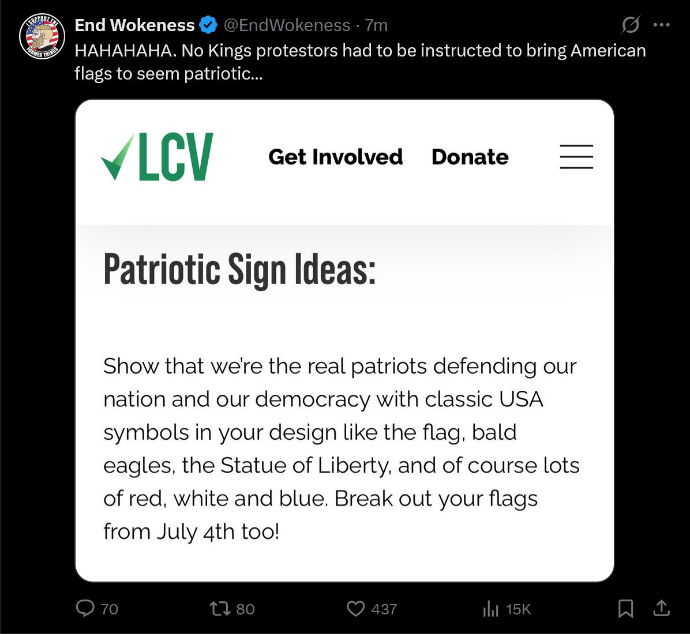Viewport: 690px width, 634px height.
Task: Open End Wokeness profile avatar
Action: (x=42, y=36)
